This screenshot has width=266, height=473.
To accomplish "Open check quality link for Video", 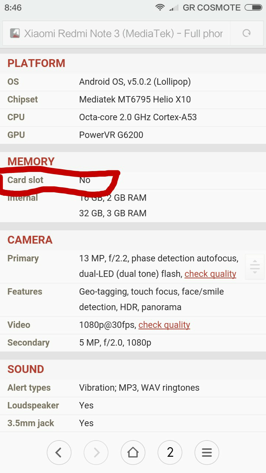I will point(164,325).
